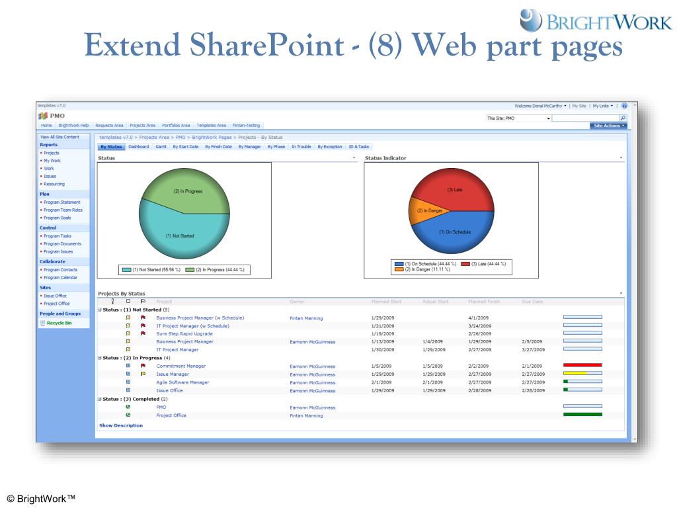Viewport: 677px width, 508px height.
Task: Click status icon beside Eamonn's Business Project Manager
Action: [128, 341]
